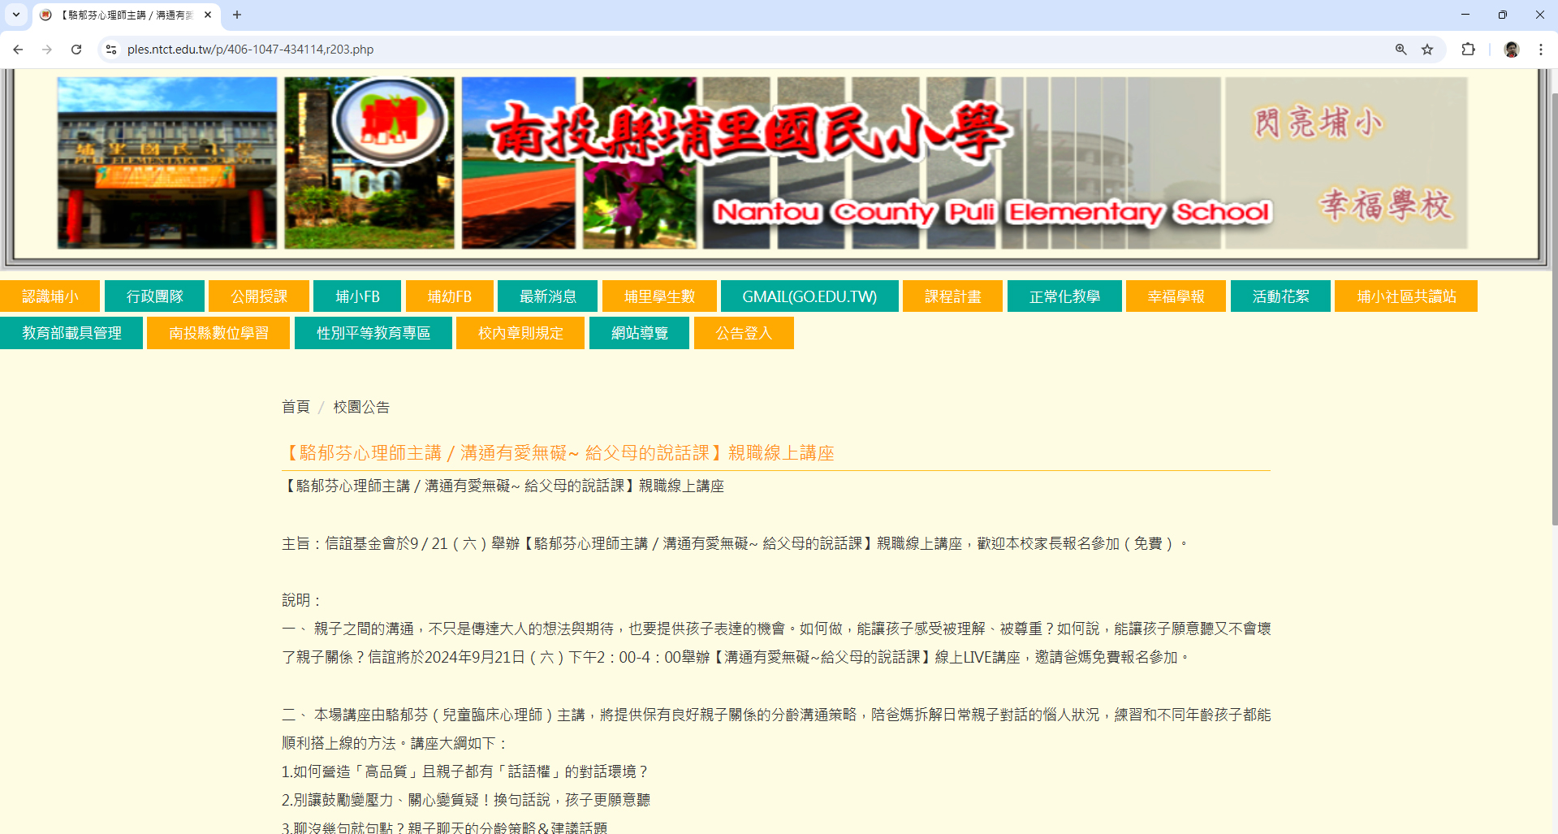The image size is (1558, 834).
Task: Restore down the browser window
Action: click(1503, 15)
